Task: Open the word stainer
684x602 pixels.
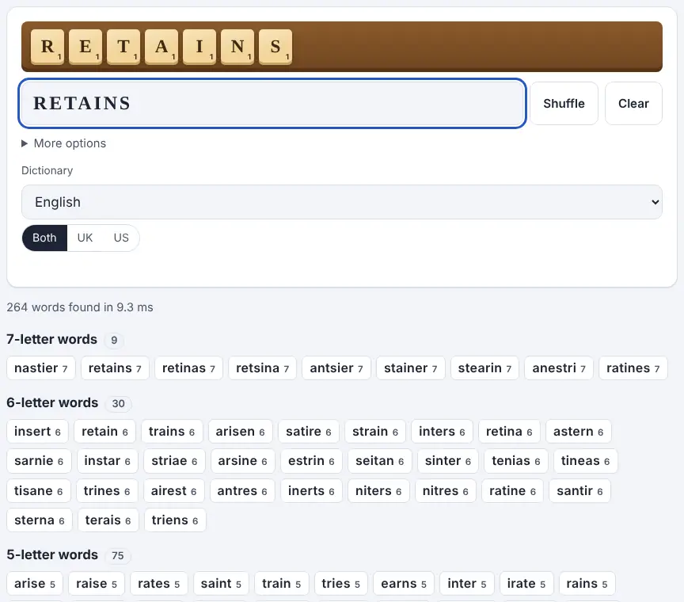Action: click(x=411, y=368)
